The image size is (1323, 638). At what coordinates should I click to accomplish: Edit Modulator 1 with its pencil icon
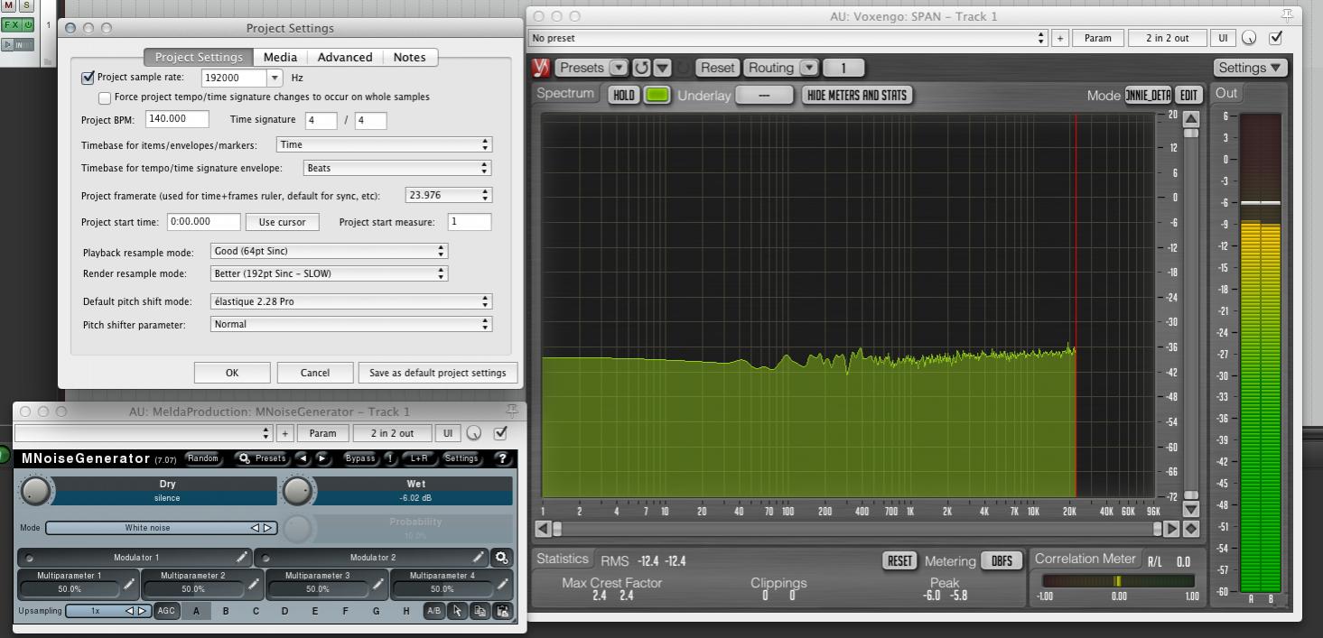242,558
